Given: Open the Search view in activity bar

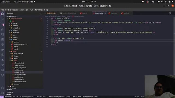Looking at the screenshot, I should [x=2, y=19].
